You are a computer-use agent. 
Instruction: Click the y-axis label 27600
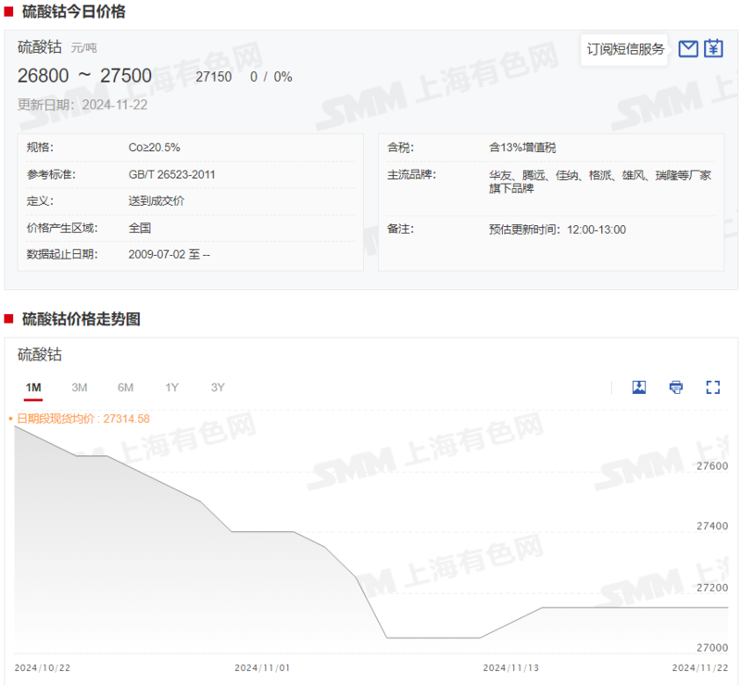(712, 466)
